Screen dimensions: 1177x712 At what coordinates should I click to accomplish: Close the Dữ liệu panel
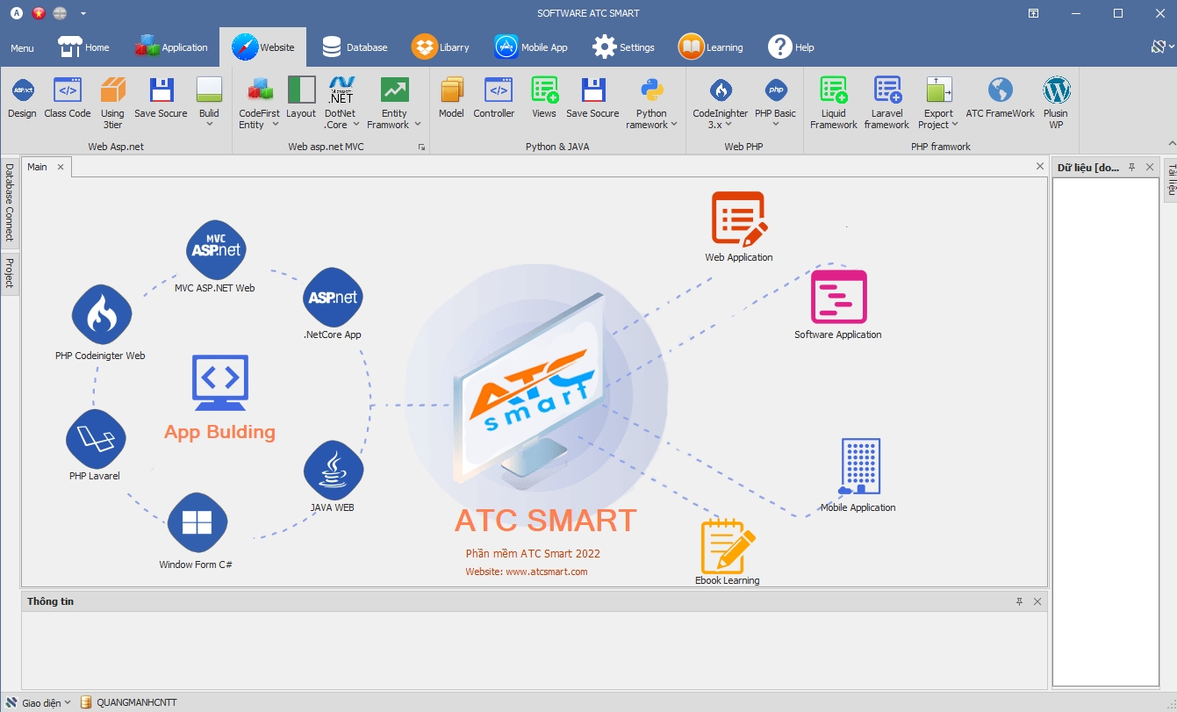point(1150,167)
